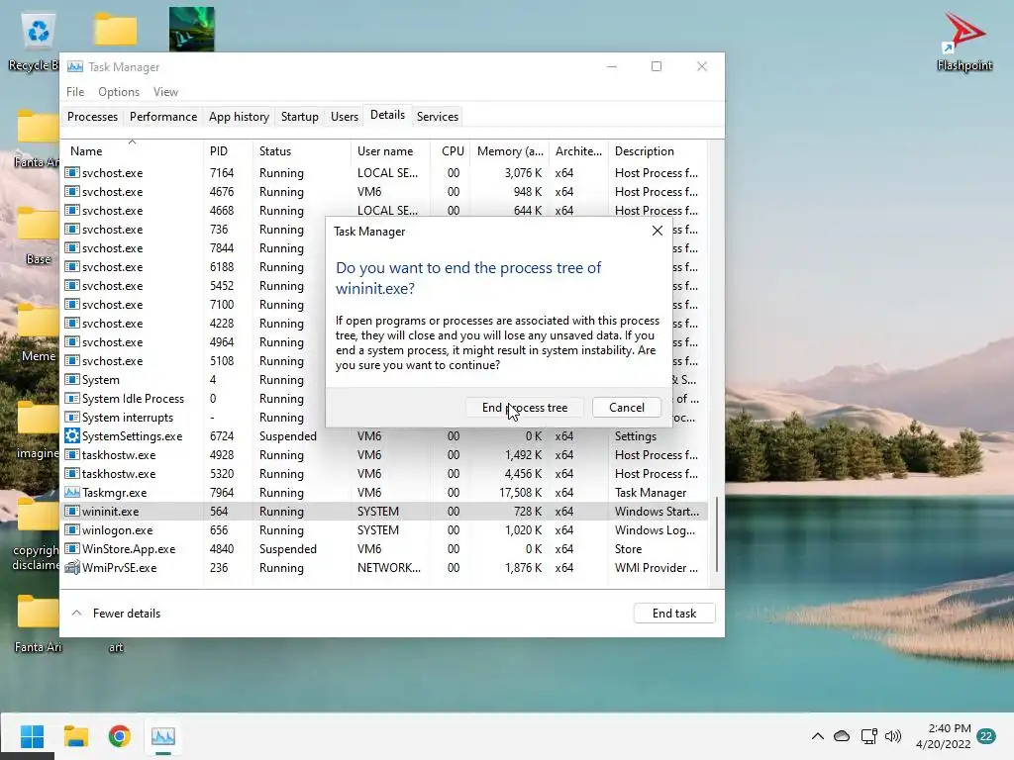Switch to the Users tab
The width and height of the screenshot is (1014, 760).
[x=344, y=117]
